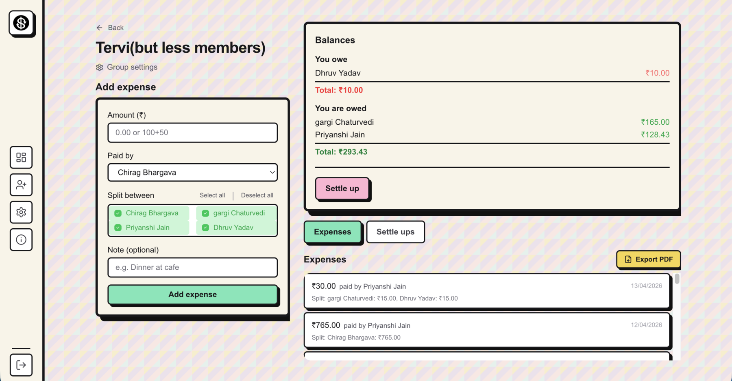732x381 pixels.
Task: Click the ₹165.00 owed amount
Action: point(655,122)
